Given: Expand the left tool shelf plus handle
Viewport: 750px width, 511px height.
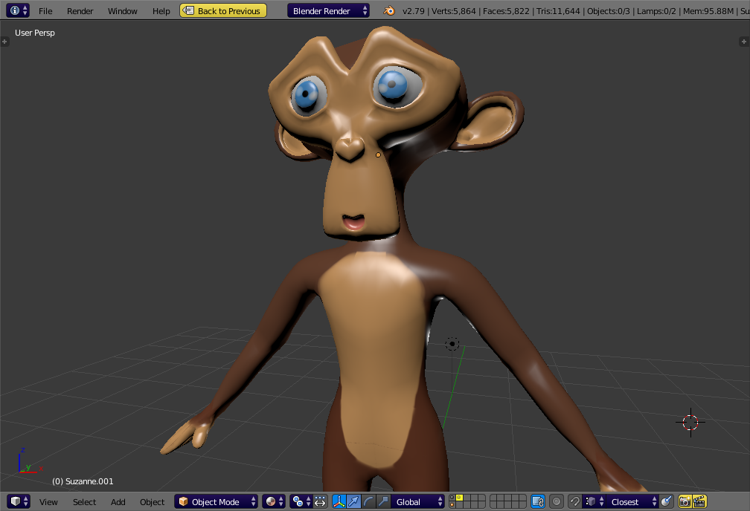Looking at the screenshot, I should tap(4, 42).
